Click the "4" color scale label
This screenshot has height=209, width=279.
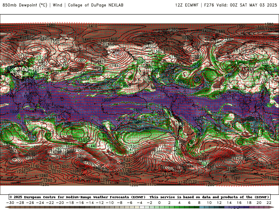[179, 203]
